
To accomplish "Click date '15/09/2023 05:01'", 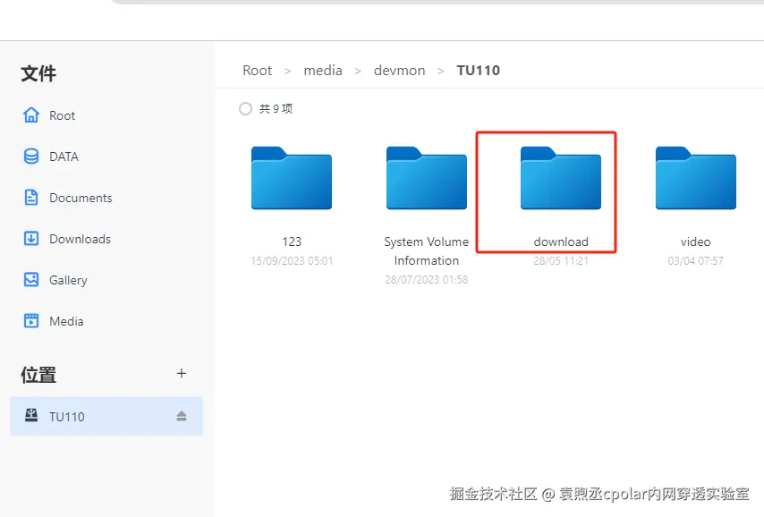I will tap(292, 260).
